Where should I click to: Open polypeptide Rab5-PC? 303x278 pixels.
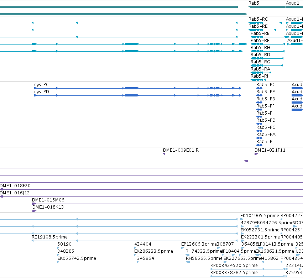[266, 85]
